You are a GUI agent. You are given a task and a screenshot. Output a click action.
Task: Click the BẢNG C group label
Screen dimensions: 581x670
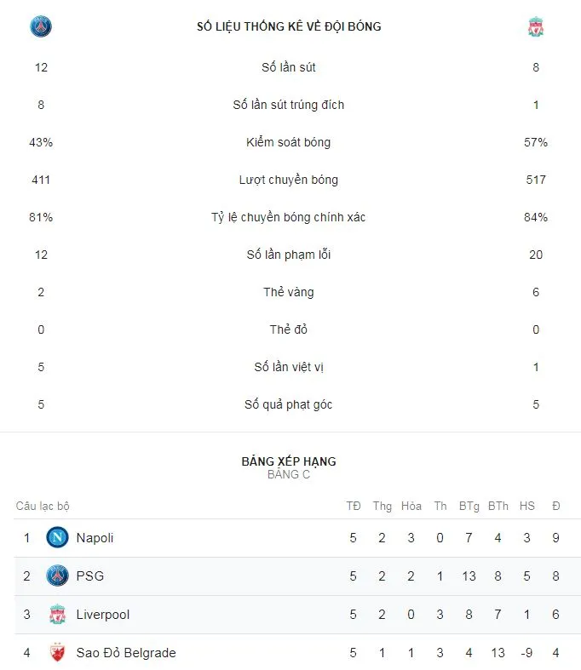pyautogui.click(x=289, y=474)
